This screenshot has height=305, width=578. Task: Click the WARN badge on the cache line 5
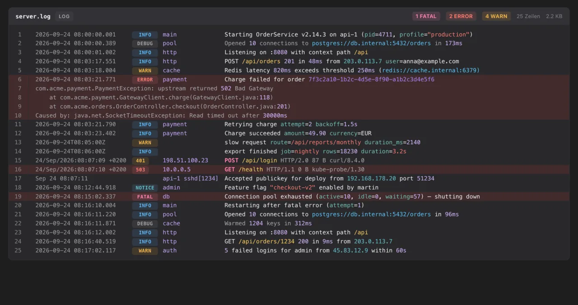[145, 70]
